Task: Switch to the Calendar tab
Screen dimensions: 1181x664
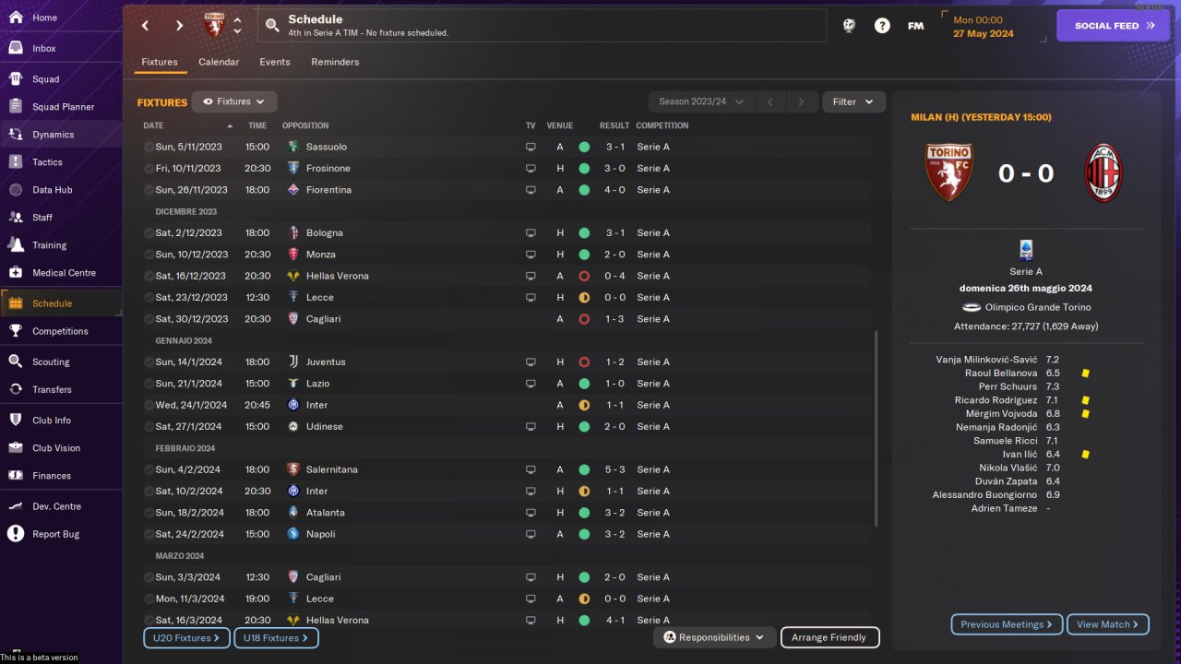Action: click(219, 62)
